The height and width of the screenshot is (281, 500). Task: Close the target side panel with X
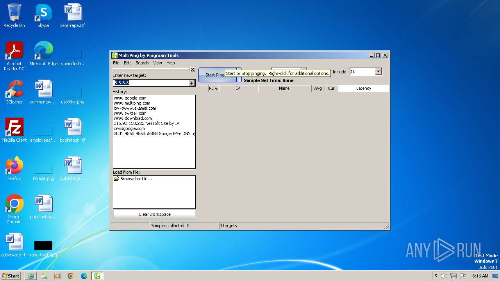click(193, 69)
